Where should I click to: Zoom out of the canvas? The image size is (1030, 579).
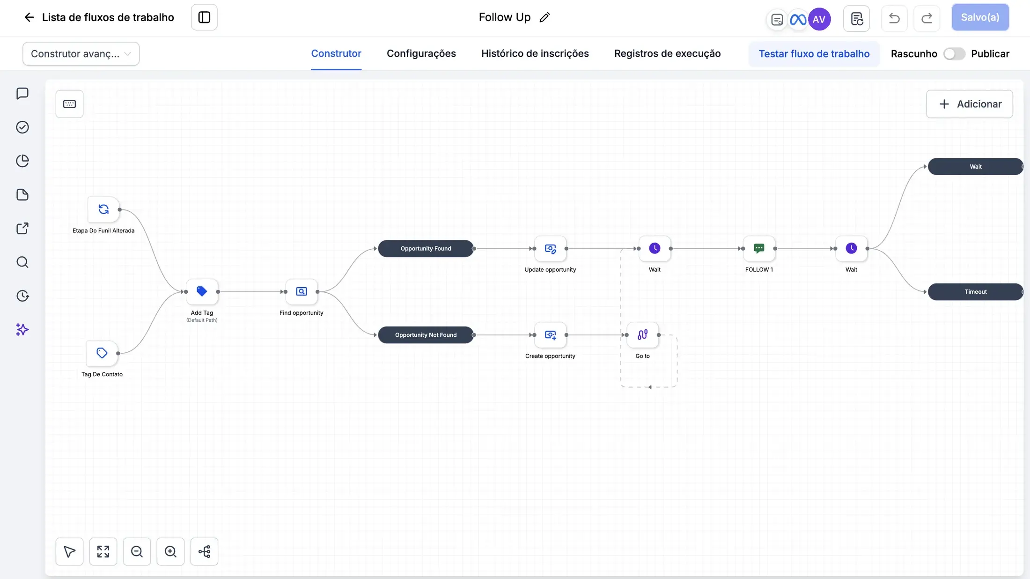(137, 552)
